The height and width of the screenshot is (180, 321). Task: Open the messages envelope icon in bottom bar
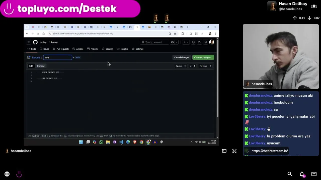[x=314, y=174]
